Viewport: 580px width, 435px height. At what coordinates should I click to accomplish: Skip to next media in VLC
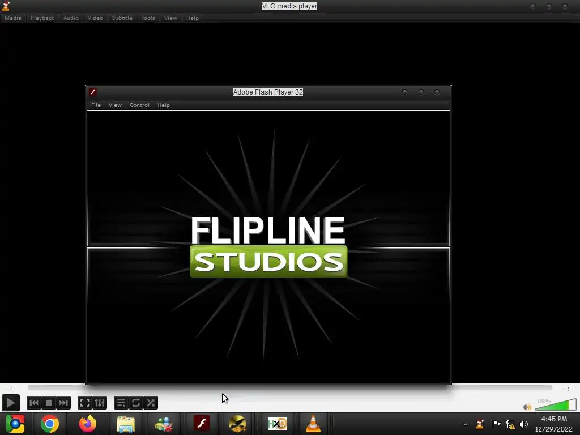click(x=63, y=403)
